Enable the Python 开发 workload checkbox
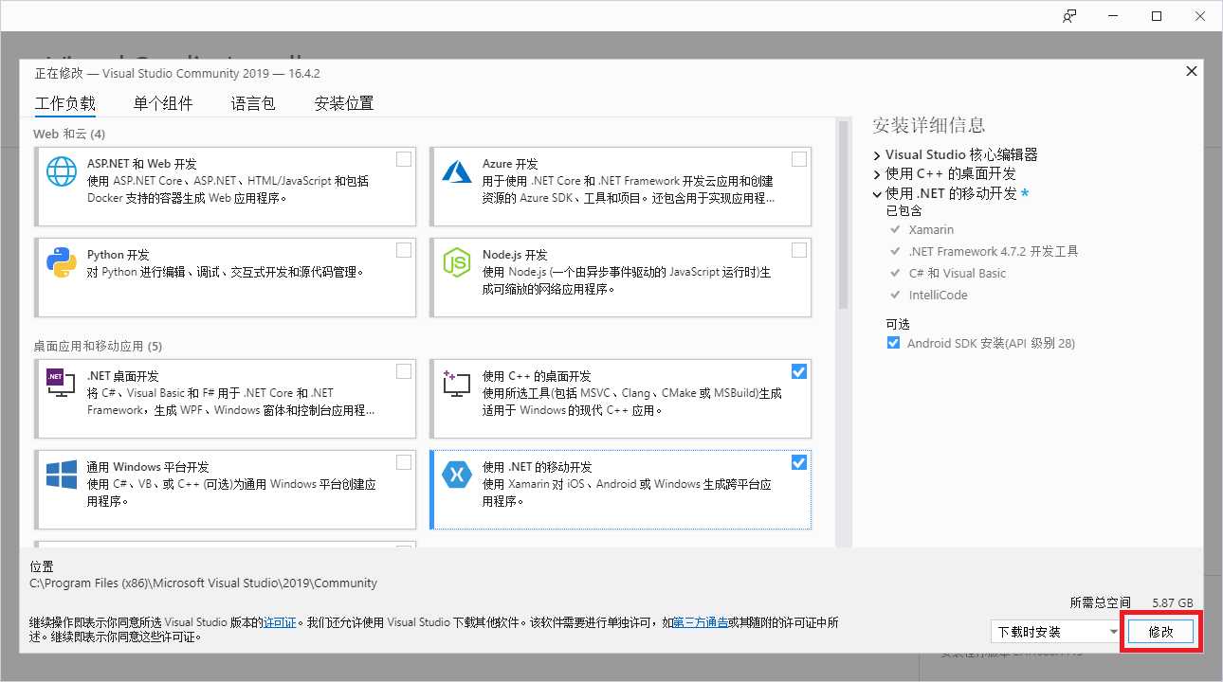 click(x=404, y=250)
